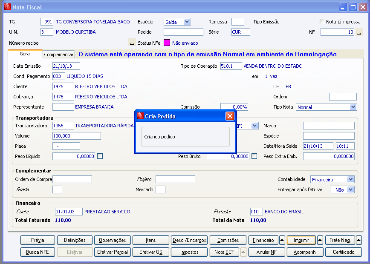Click the NF number field
Screen dimensions: 370x264
tap(338, 32)
